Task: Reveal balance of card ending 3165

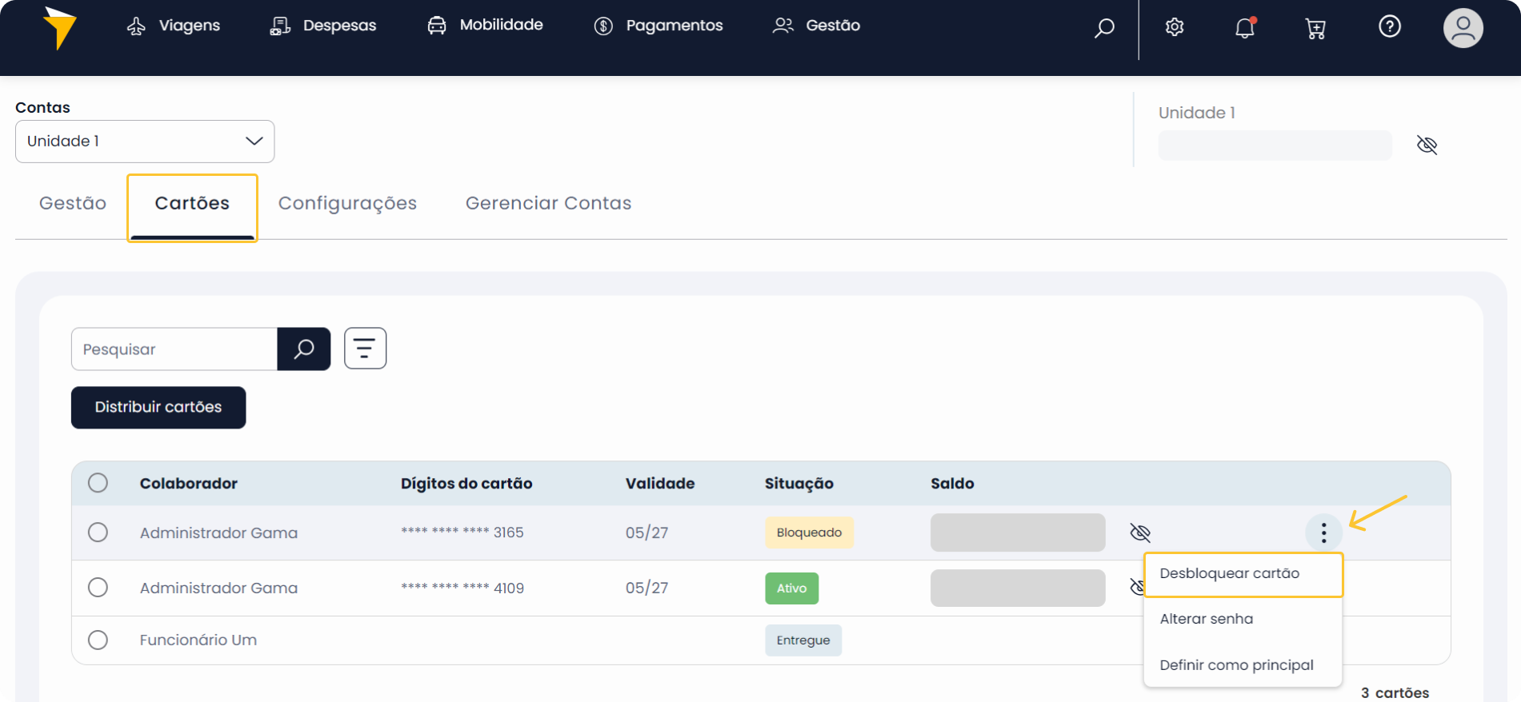Action: (x=1139, y=532)
